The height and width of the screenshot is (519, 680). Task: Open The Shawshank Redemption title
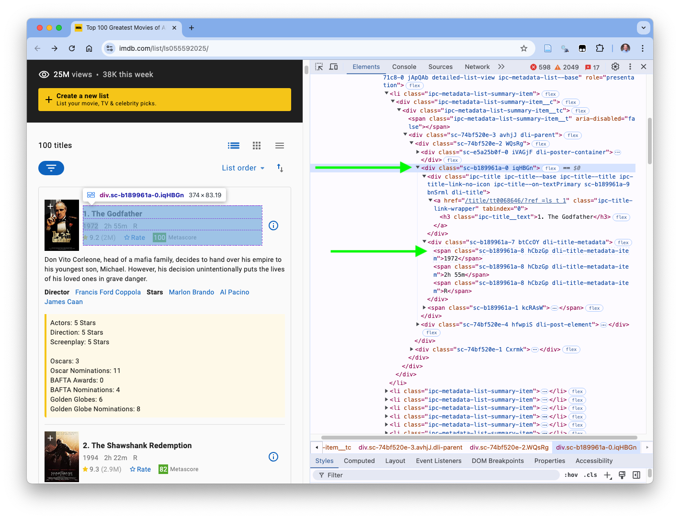pos(137,445)
